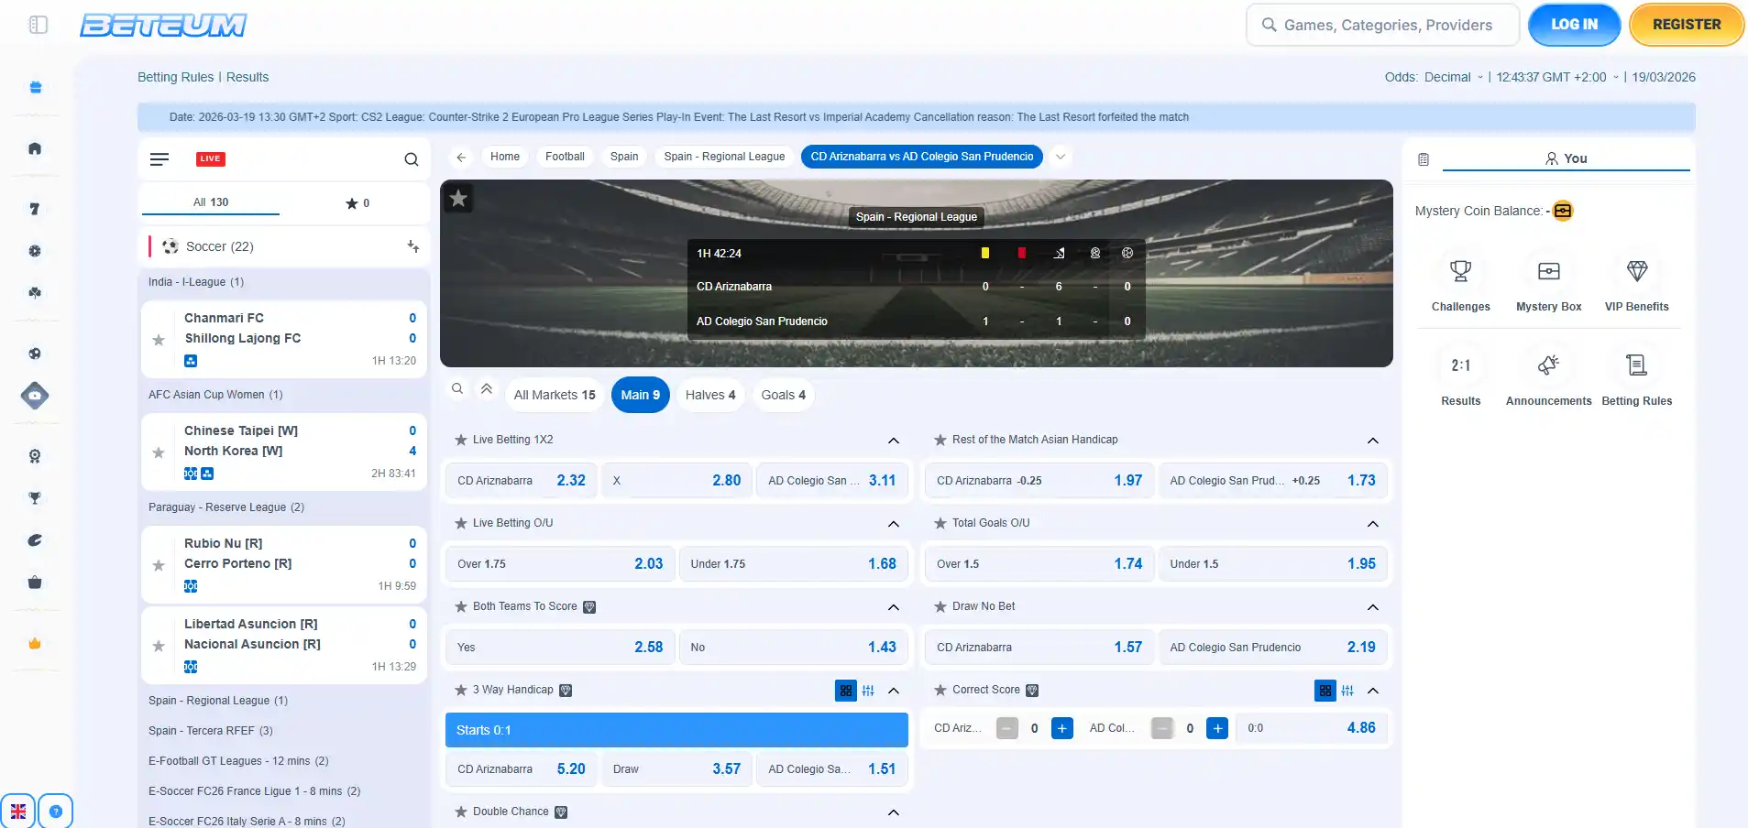Switch to the All Markets 15 tab
The height and width of the screenshot is (828, 1748).
click(555, 395)
